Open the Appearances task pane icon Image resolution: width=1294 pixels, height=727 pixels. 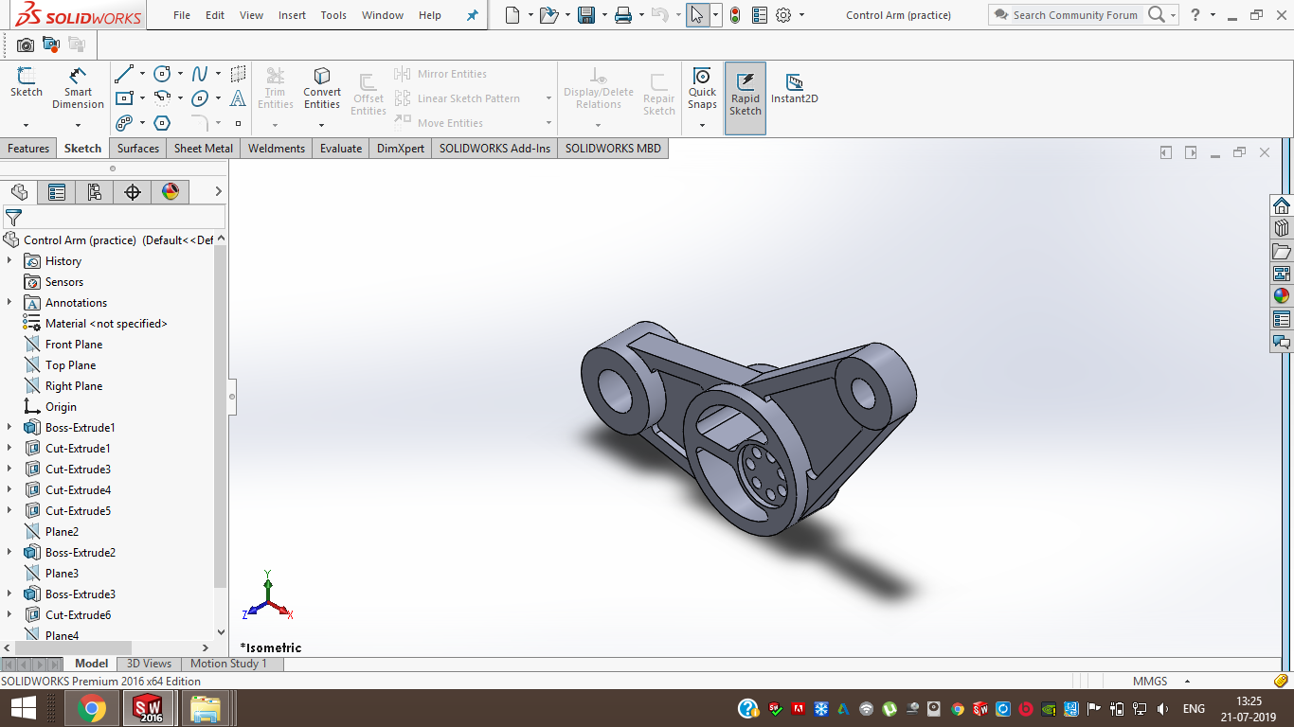[1282, 296]
